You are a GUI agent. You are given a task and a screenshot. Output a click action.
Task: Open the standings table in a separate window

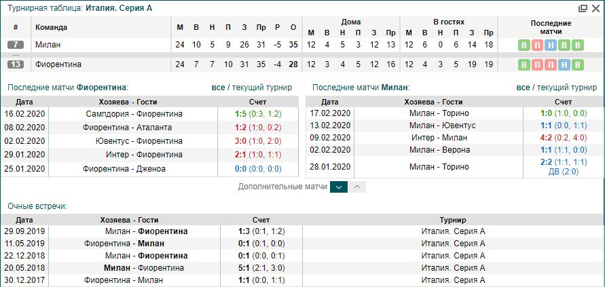click(583, 8)
